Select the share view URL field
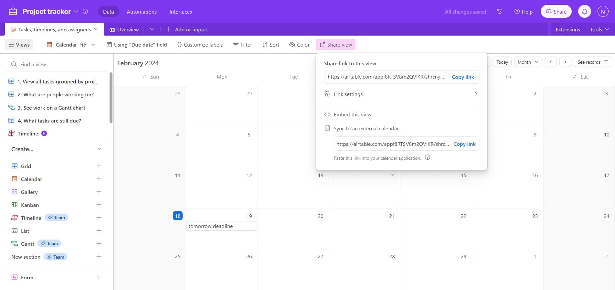The height and width of the screenshot is (290, 615). [386, 77]
